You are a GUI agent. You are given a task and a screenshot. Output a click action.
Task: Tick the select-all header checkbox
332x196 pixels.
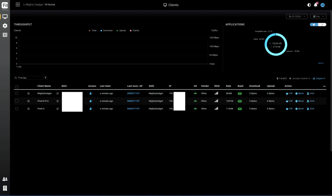pyautogui.click(x=17, y=86)
